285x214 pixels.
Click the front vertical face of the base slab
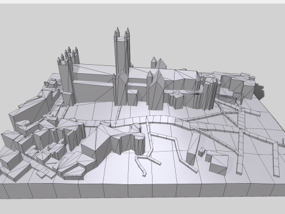[x=142, y=191]
